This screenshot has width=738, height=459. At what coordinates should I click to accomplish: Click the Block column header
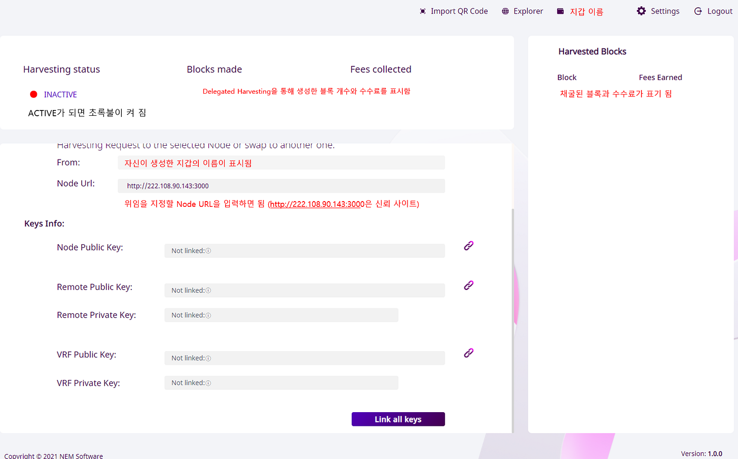(x=567, y=77)
